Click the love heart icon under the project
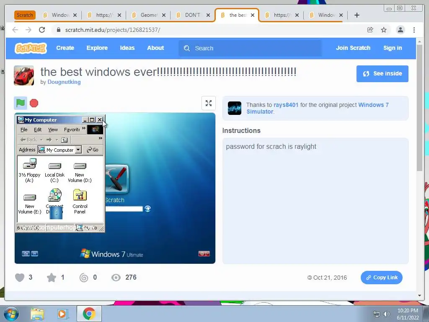429x322 pixels. (20, 278)
